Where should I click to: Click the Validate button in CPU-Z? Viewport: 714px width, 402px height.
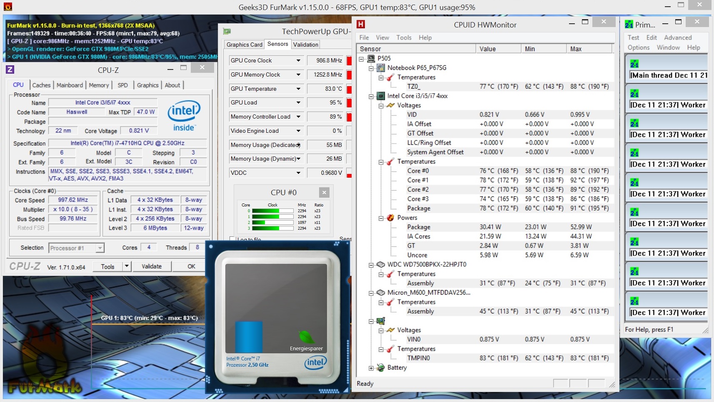pos(152,266)
